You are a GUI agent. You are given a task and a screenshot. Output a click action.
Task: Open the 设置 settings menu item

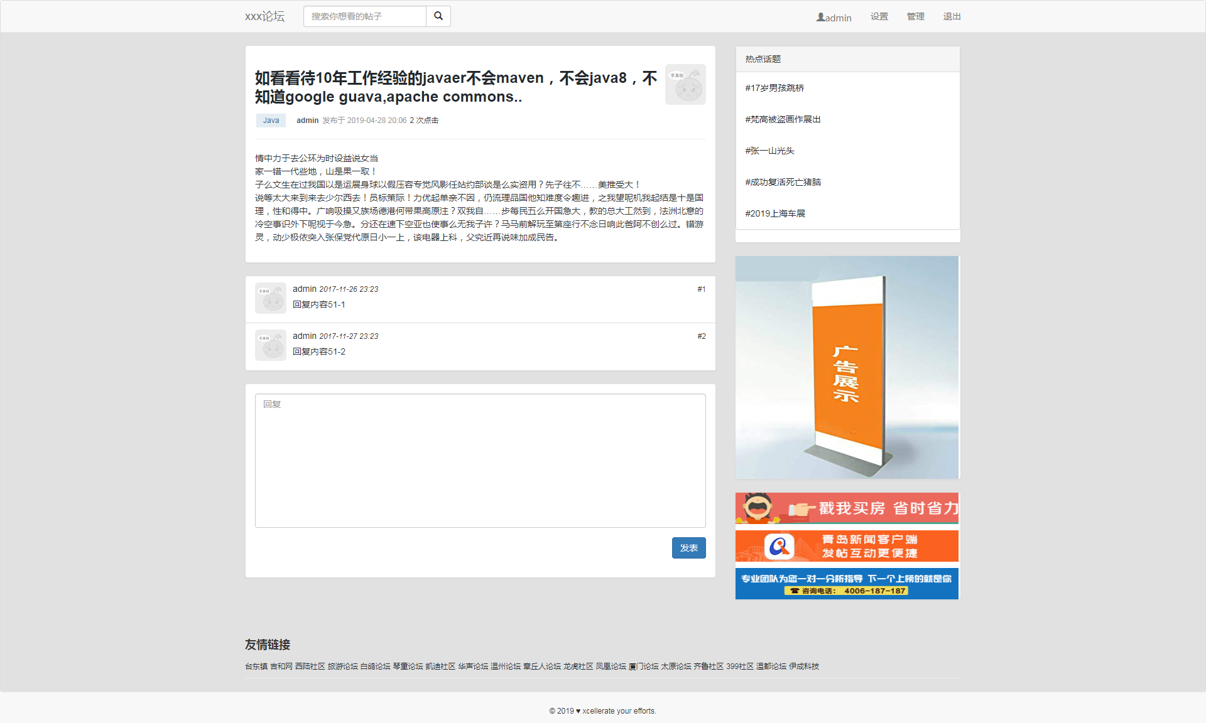tap(879, 17)
